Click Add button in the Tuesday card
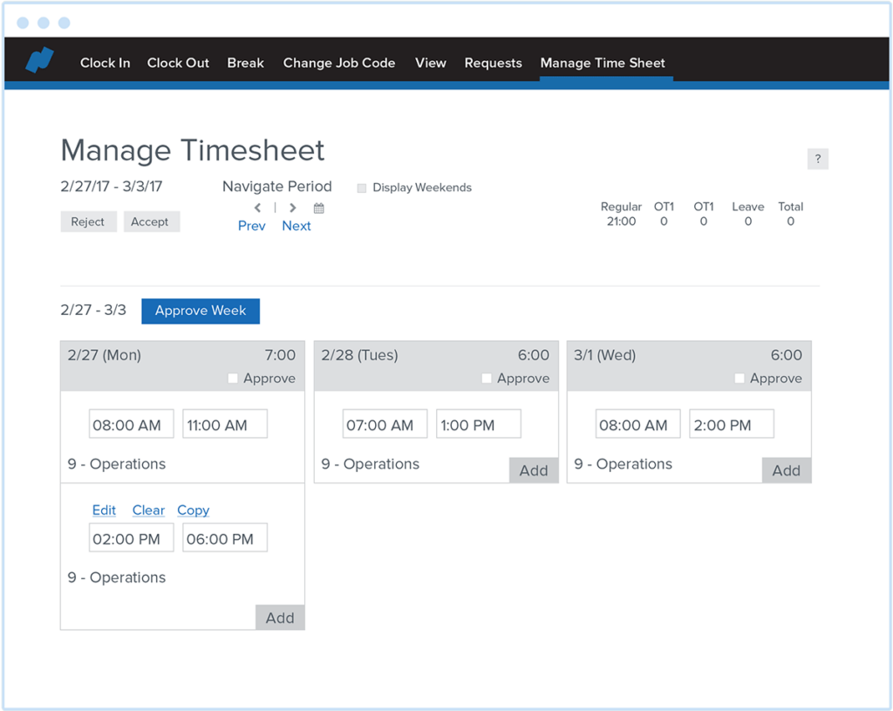This screenshot has height=711, width=893. coord(534,470)
